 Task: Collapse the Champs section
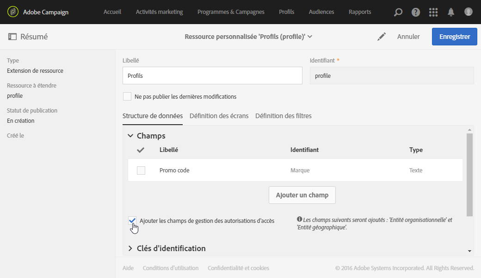point(131,136)
